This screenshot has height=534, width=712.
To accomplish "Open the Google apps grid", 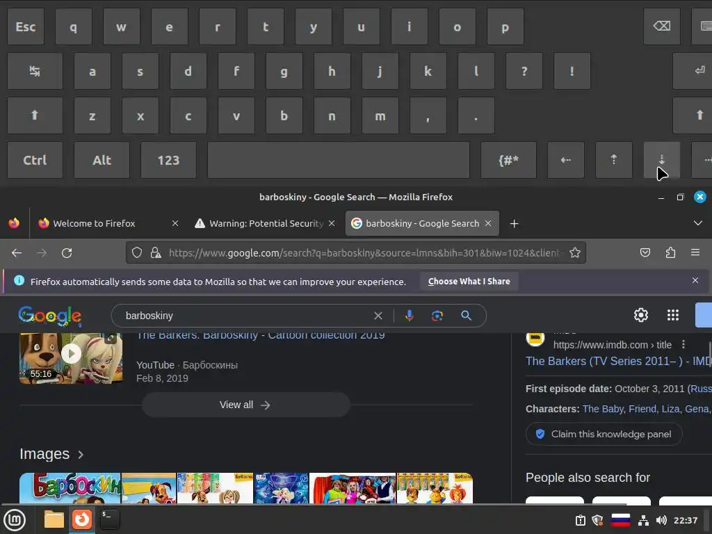I will pyautogui.click(x=673, y=315).
